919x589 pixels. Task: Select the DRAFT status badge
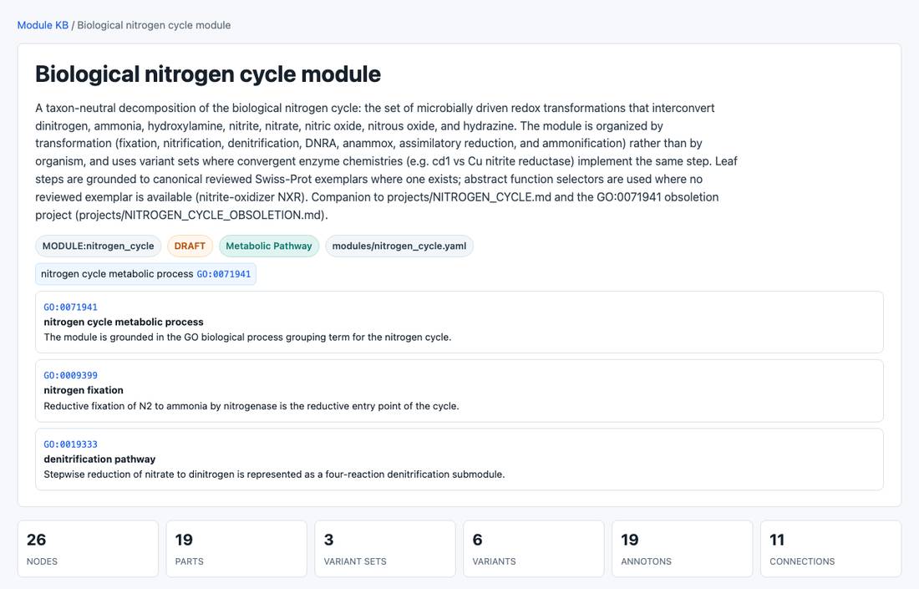(190, 246)
